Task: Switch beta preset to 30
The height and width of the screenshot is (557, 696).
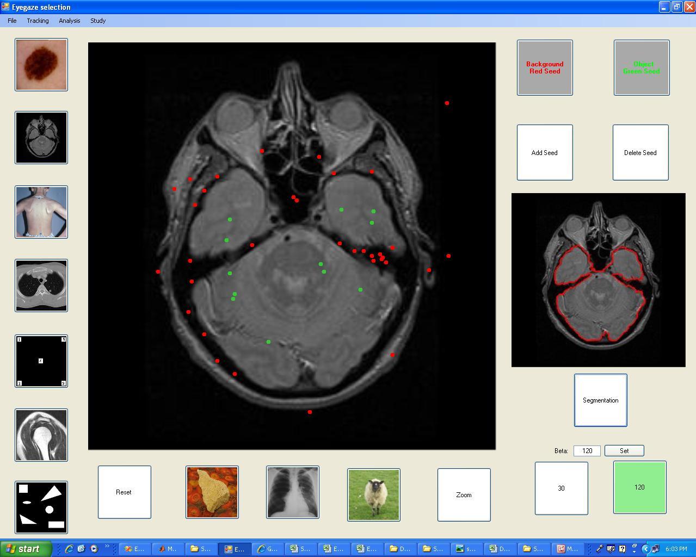Action: pyautogui.click(x=561, y=488)
